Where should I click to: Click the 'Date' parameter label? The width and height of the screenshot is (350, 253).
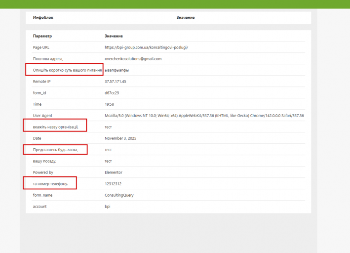click(37, 138)
